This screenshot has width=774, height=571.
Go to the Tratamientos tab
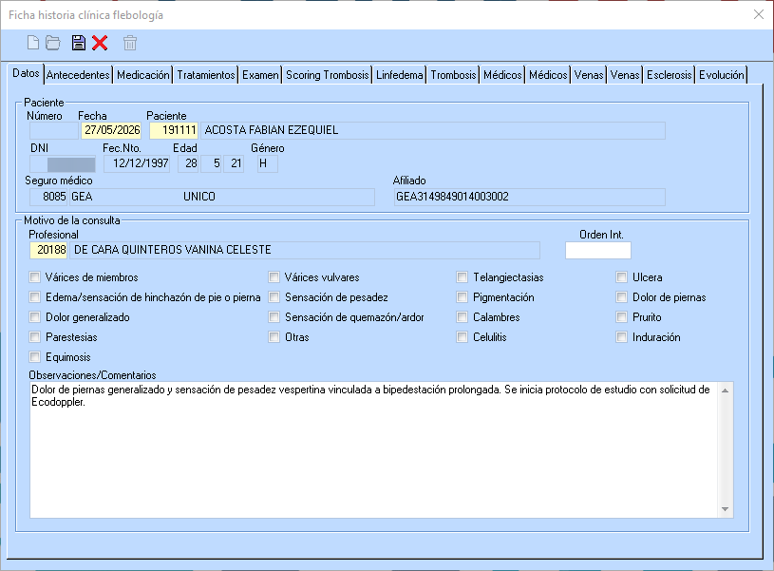[x=206, y=75]
